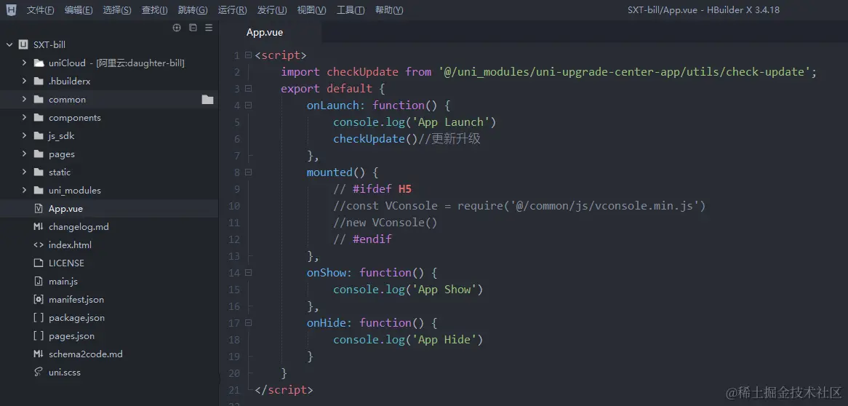Open the 运行(R) menu
The height and width of the screenshot is (406, 848).
tap(233, 9)
